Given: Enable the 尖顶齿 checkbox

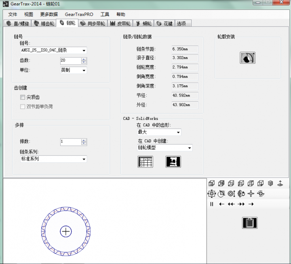Looking at the screenshot, I should pos(23,97).
